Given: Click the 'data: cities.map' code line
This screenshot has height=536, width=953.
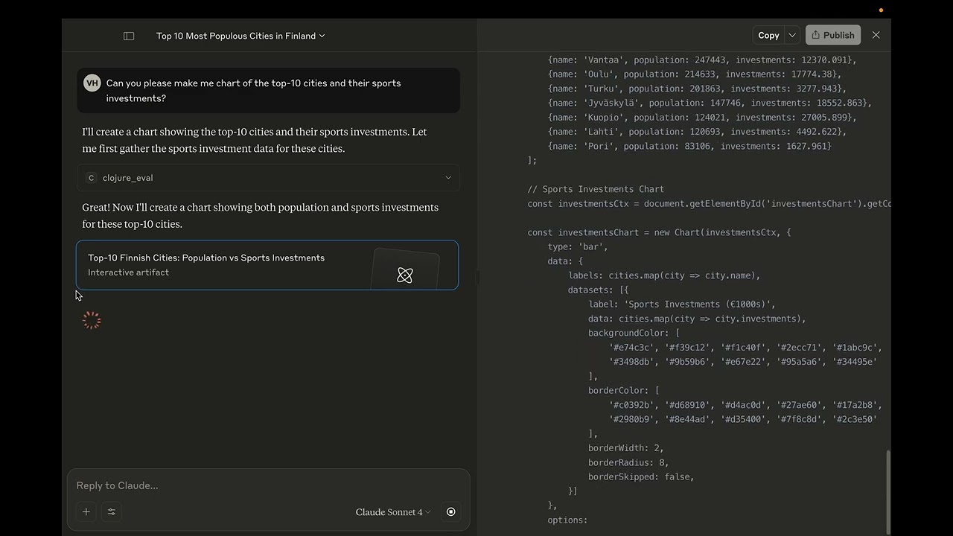Looking at the screenshot, I should coord(697,319).
